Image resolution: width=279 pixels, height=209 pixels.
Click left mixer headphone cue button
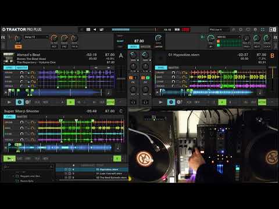point(133,102)
